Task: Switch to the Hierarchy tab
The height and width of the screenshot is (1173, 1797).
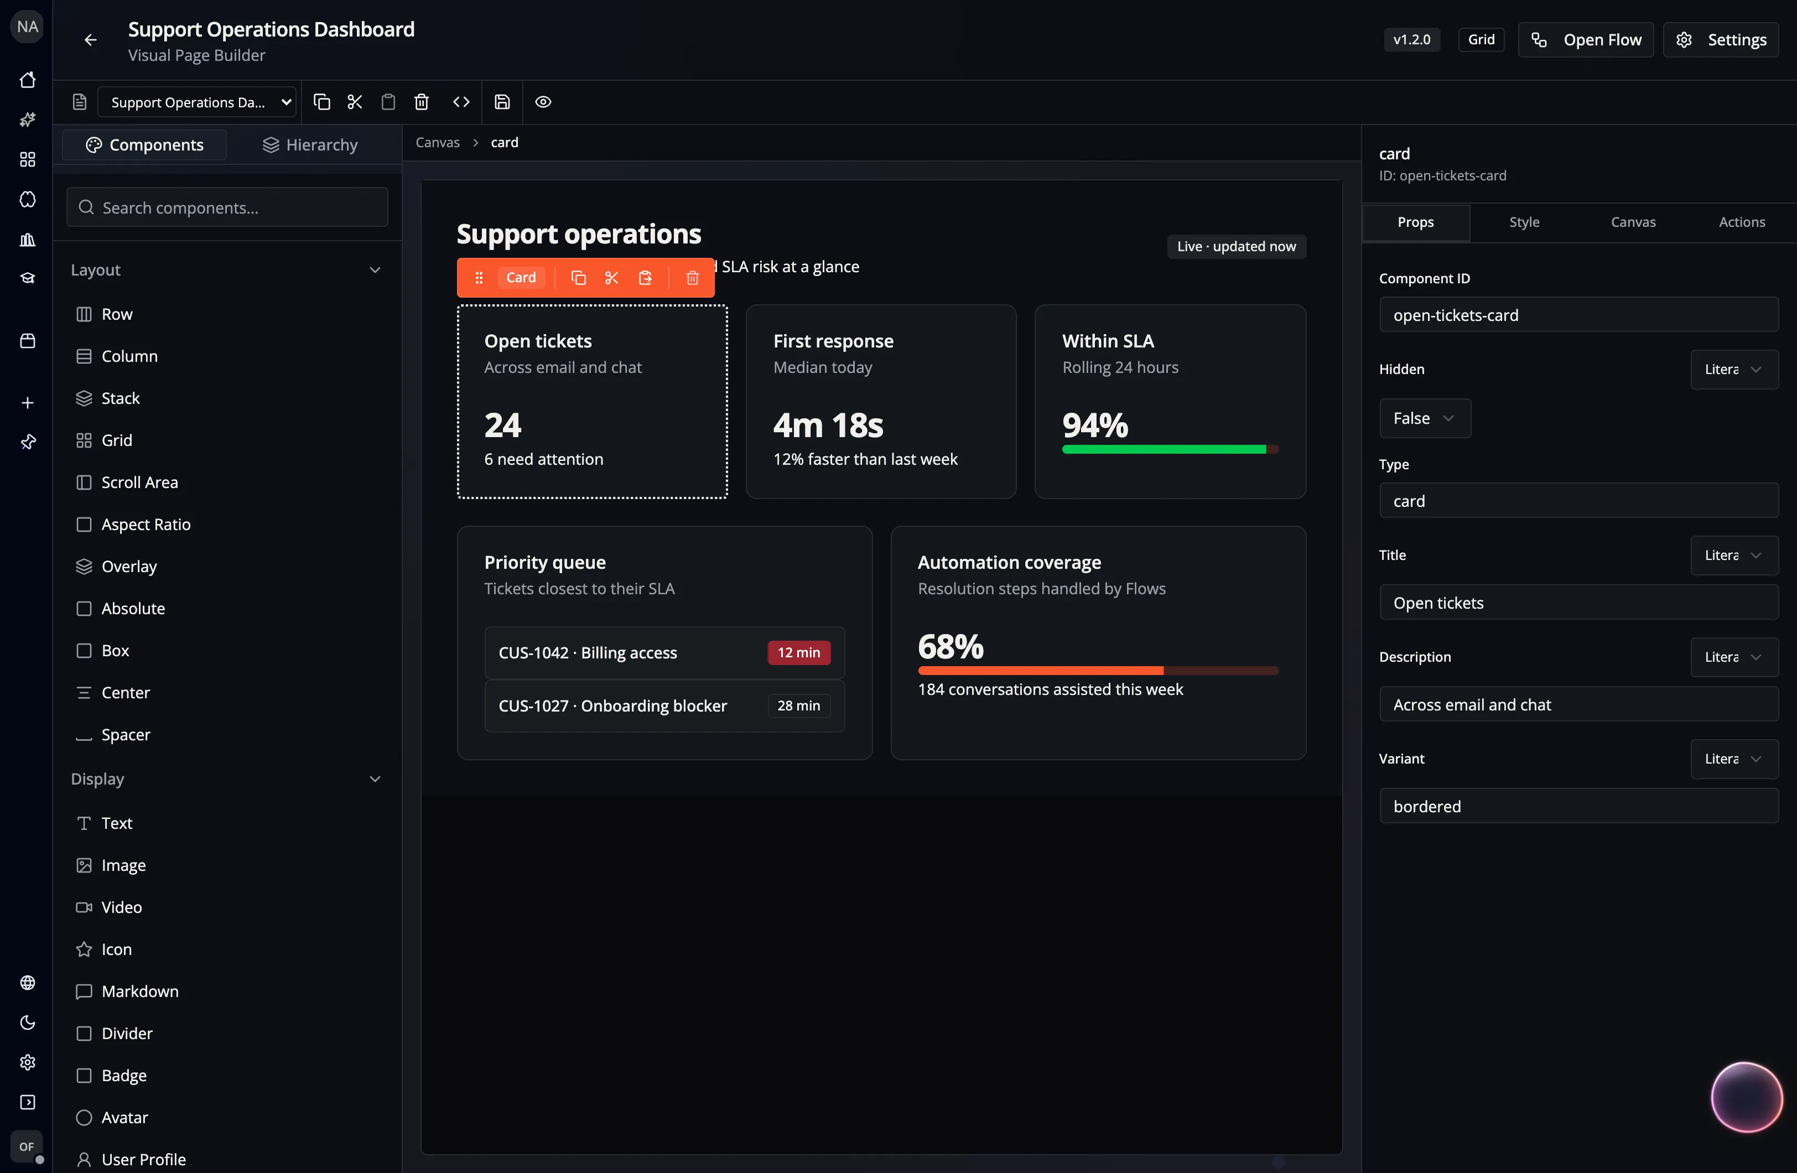Action: tap(310, 145)
